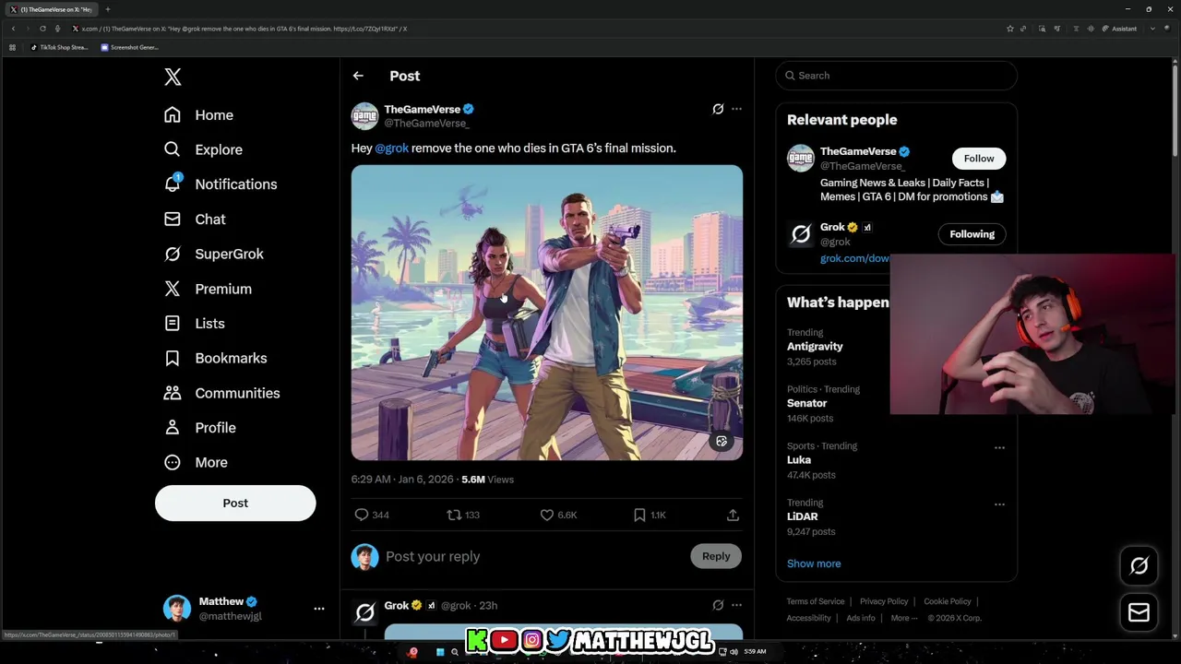This screenshot has width=1181, height=664.
Task: Open the TikTok Shop bookmark
Action: coord(59,47)
